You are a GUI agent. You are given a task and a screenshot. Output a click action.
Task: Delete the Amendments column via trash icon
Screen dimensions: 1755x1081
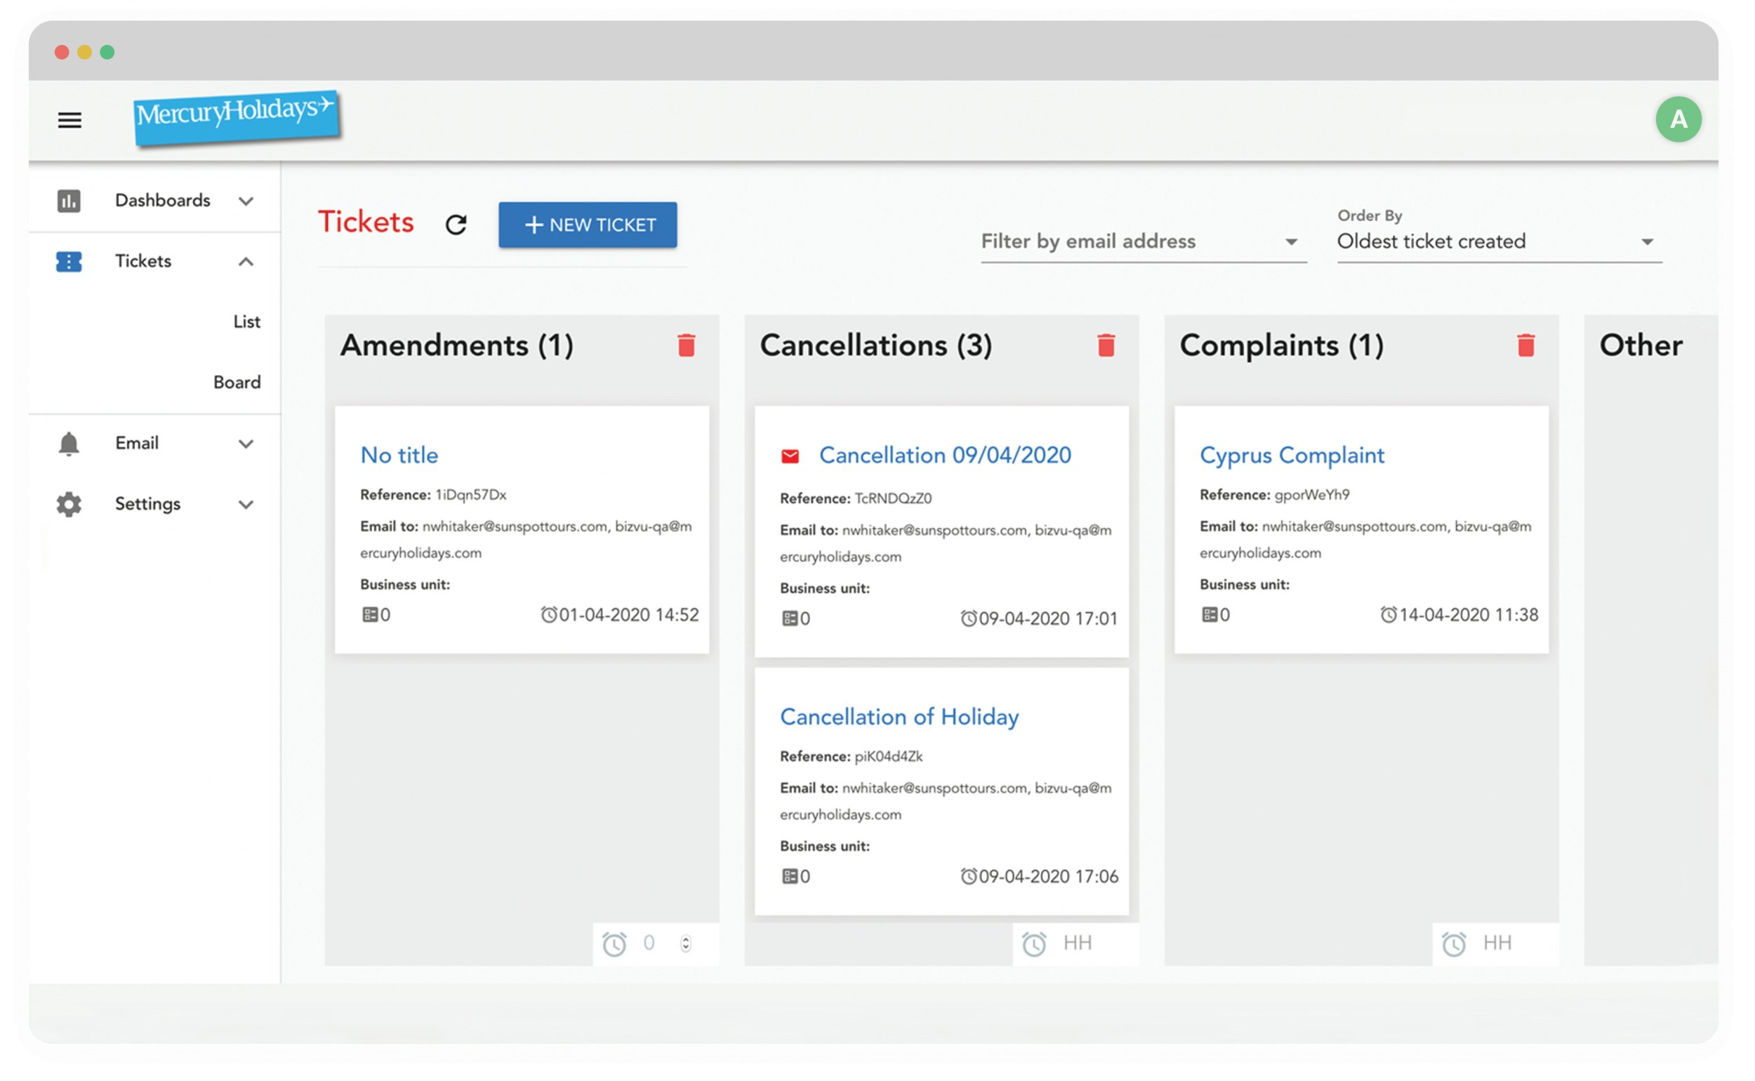[687, 345]
